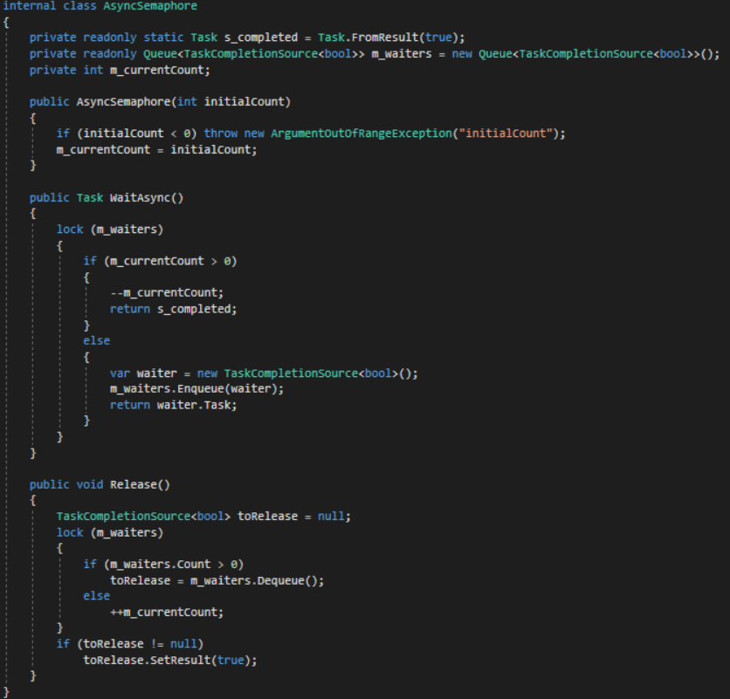Click the 'internal' keyword on the first line

(29, 6)
